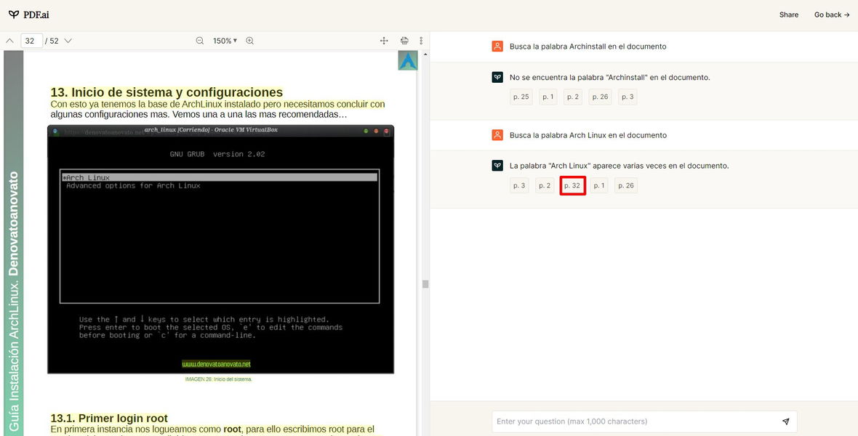
Task: Click the heading "13.1. Primer login root"
Action: [110, 419]
